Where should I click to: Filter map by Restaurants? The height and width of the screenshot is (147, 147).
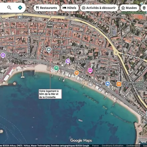coord(47,8)
